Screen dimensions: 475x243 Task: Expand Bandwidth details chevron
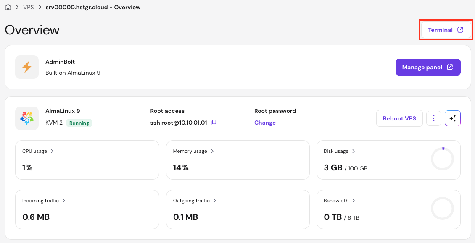point(354,201)
